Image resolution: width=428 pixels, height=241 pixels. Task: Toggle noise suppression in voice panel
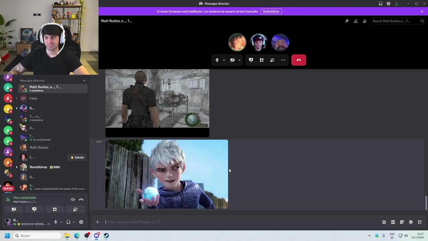coord(73,199)
